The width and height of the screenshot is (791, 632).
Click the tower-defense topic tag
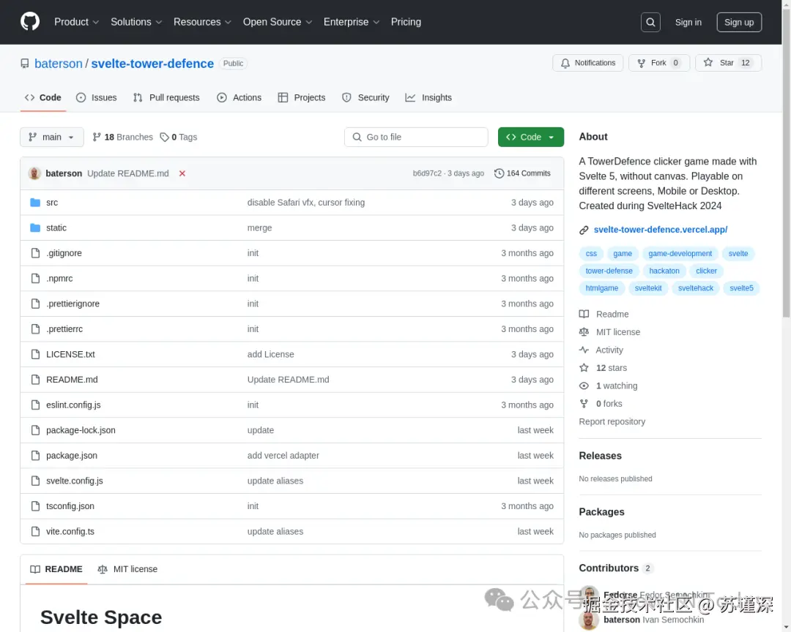pyautogui.click(x=609, y=271)
